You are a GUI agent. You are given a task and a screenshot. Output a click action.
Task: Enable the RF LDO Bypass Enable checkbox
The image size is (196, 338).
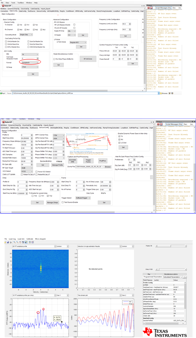point(74,25)
